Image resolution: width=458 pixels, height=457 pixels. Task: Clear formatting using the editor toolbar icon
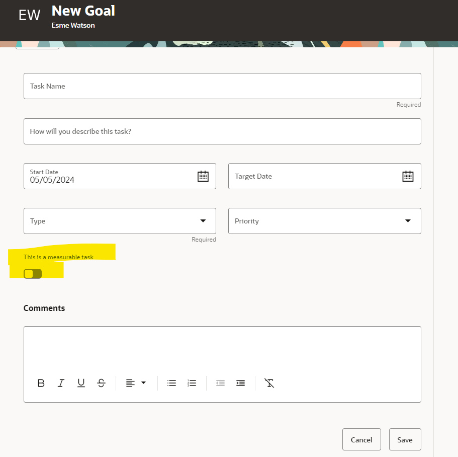coord(269,383)
